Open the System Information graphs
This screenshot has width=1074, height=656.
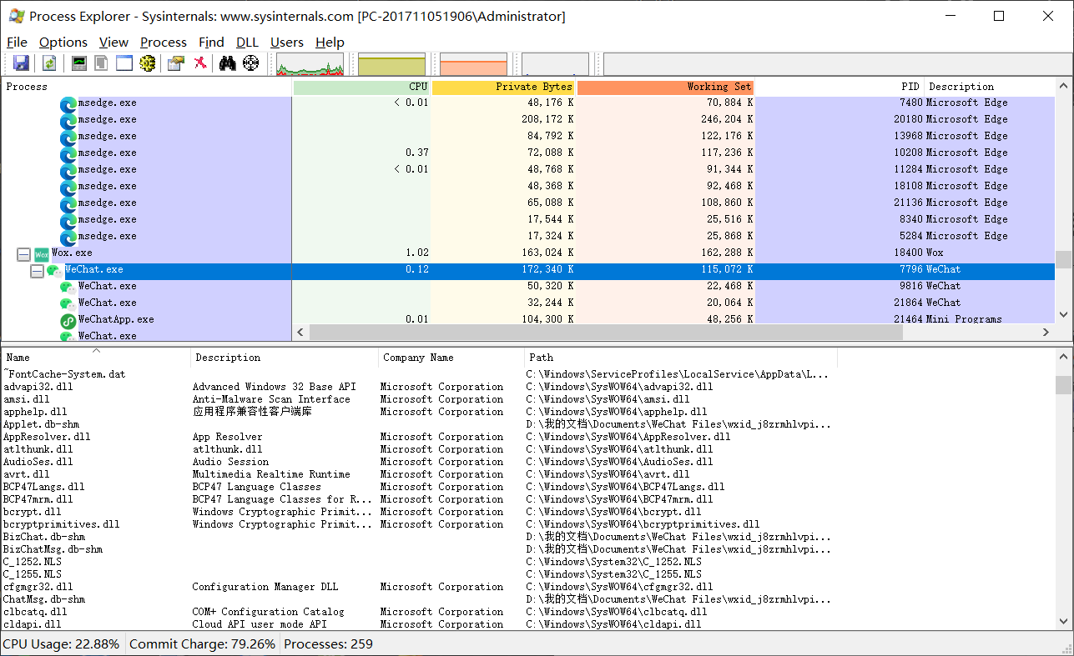pos(78,63)
